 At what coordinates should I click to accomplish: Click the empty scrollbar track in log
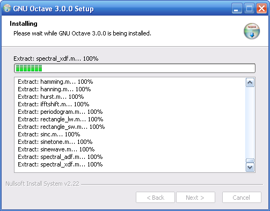pos(250,122)
